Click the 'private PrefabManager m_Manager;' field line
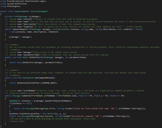Image resolution: width=162 pixels, height=128 pixels. (x=23, y=17)
